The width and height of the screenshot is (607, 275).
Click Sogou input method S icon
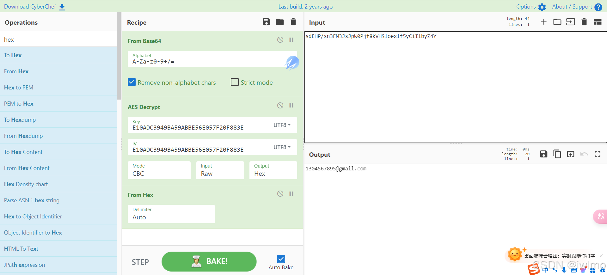534,269
